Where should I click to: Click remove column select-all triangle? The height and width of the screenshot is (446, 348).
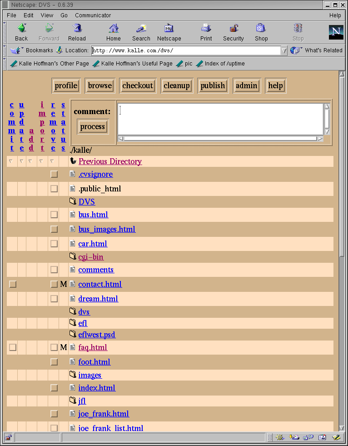pos(52,161)
